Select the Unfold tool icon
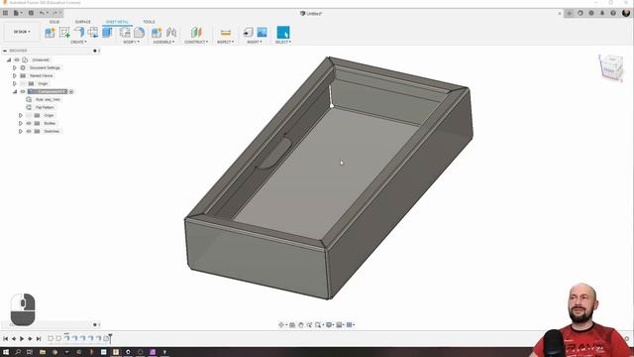The image size is (634, 357). point(93,33)
